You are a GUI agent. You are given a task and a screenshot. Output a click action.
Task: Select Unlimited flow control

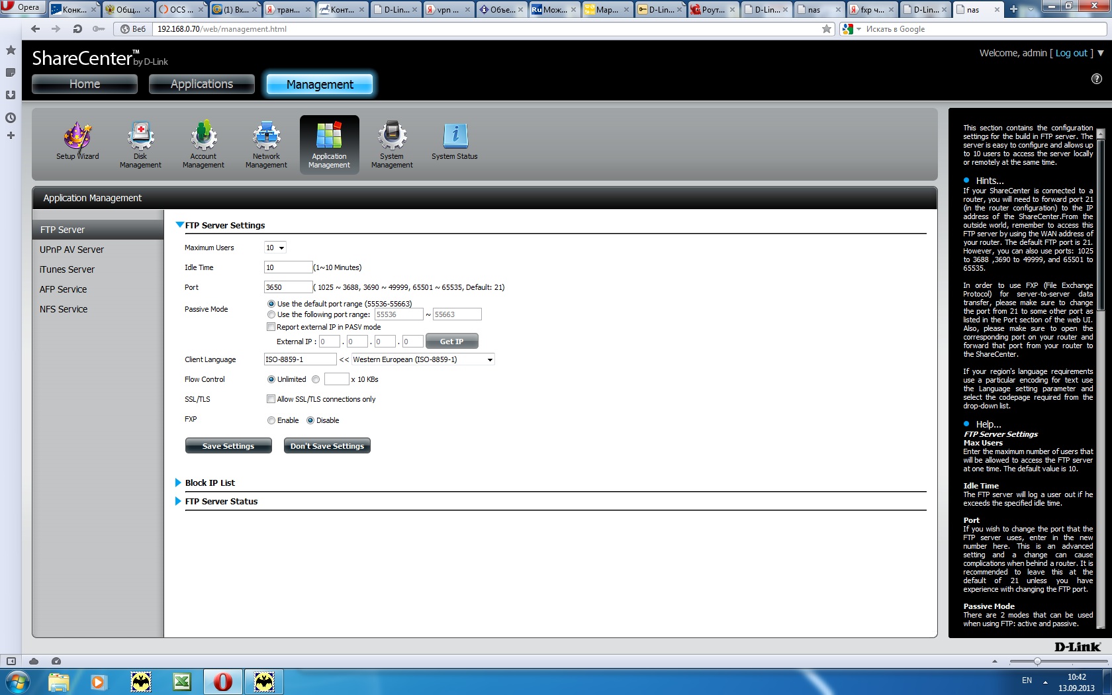[271, 379]
